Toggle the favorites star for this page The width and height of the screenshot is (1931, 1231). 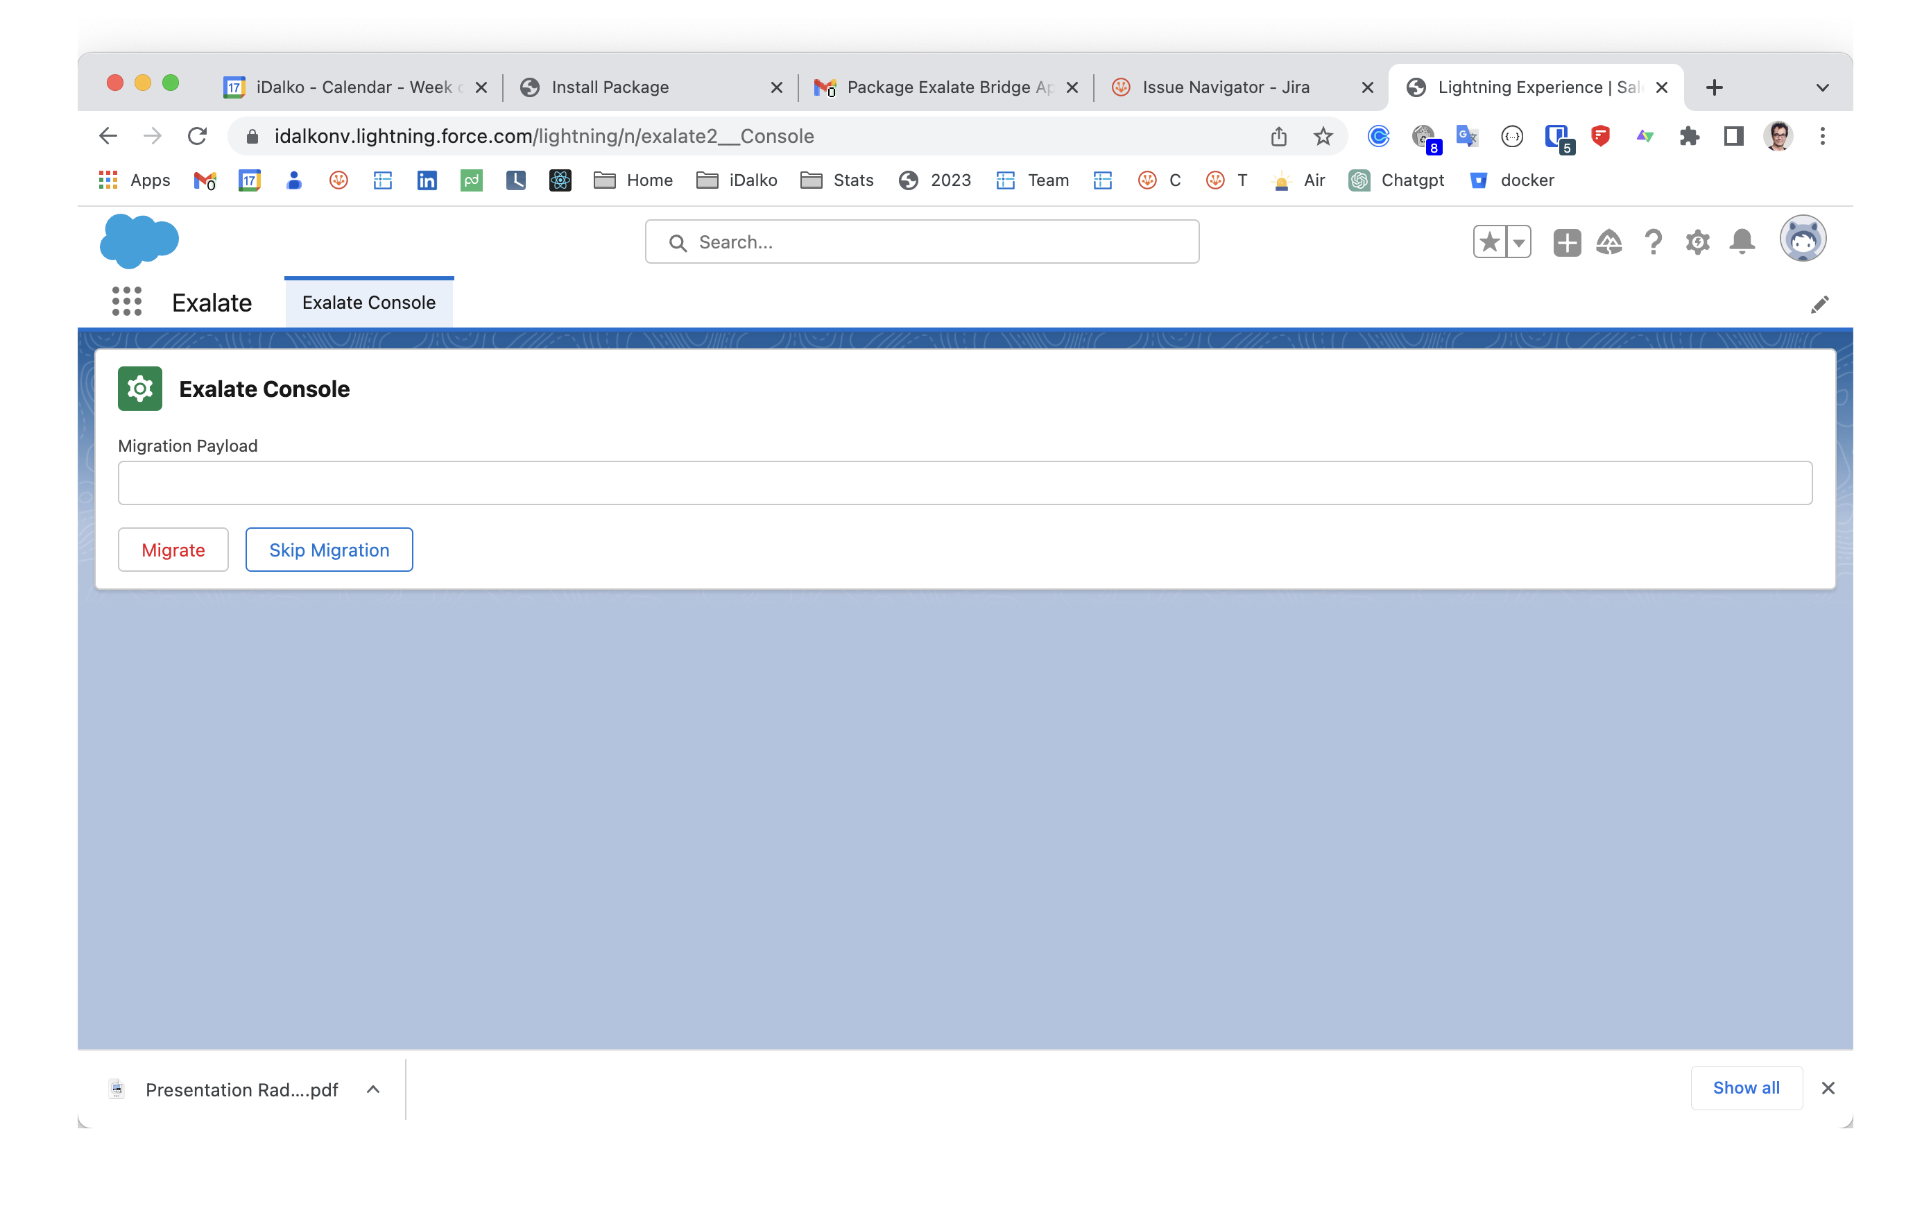pos(1489,241)
